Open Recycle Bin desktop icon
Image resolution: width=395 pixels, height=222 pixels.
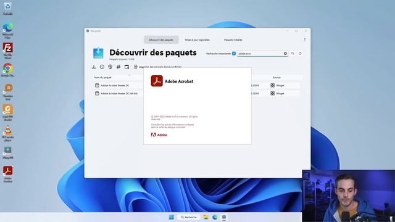pyautogui.click(x=7, y=8)
